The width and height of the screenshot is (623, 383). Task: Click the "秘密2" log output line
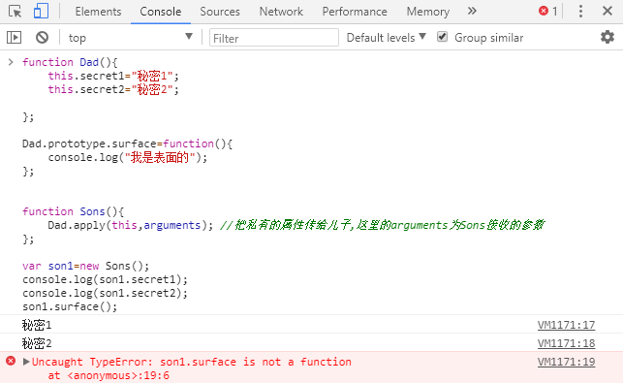(37, 343)
